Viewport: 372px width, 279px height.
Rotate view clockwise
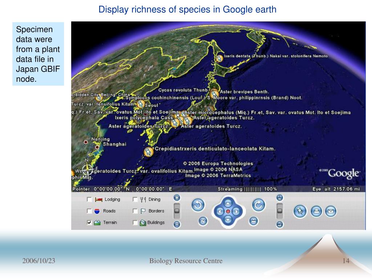[x=258, y=205]
